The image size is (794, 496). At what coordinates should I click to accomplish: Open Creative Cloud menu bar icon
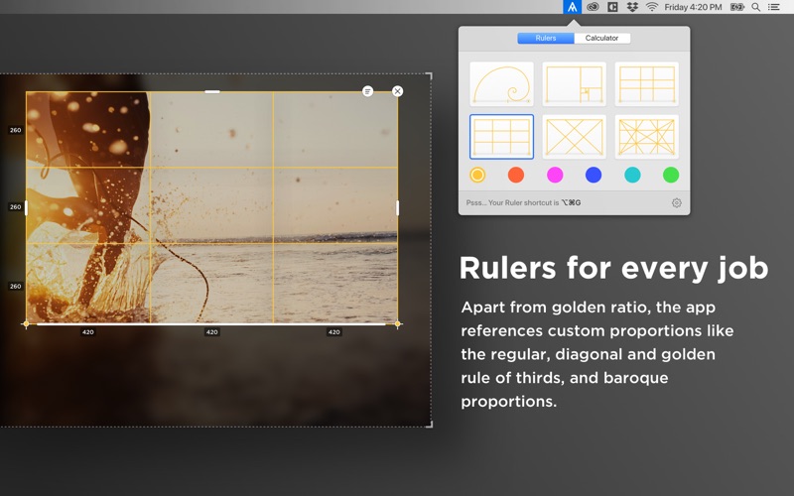pos(593,7)
